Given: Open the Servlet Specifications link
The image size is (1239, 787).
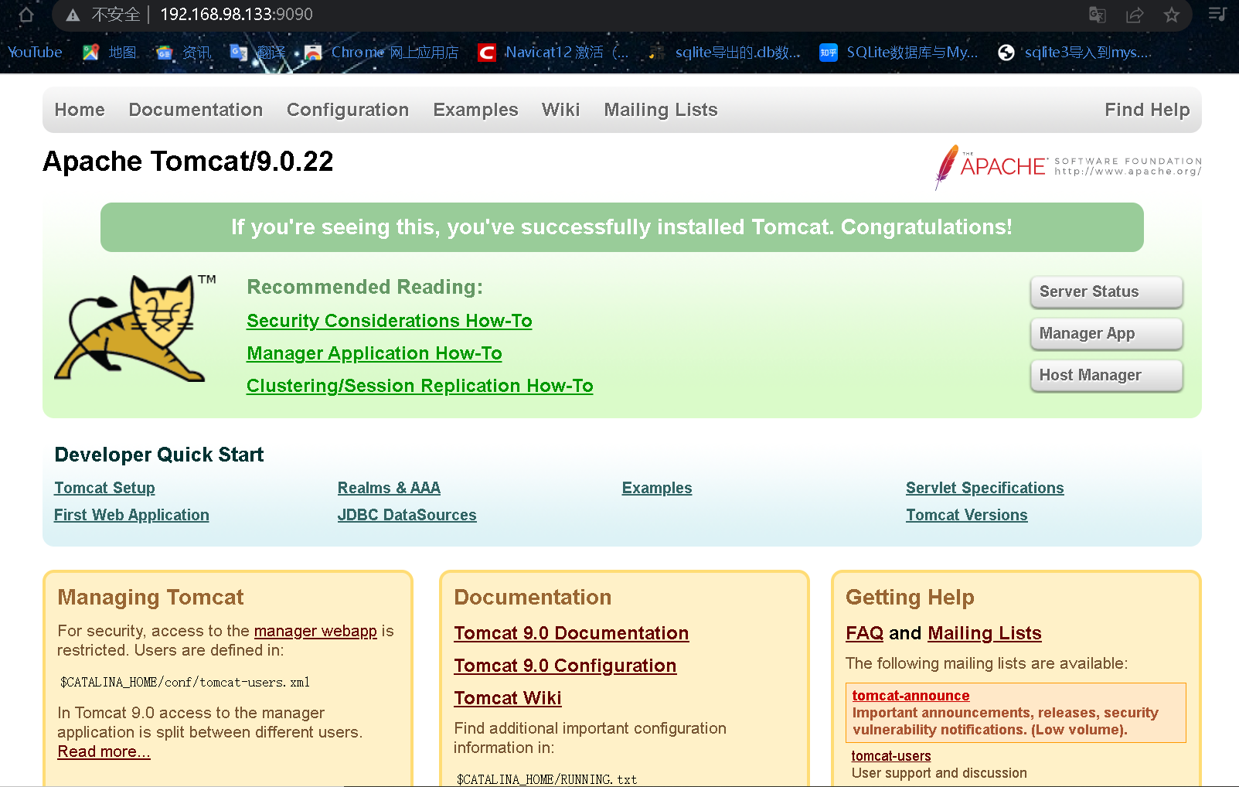Looking at the screenshot, I should point(985,489).
